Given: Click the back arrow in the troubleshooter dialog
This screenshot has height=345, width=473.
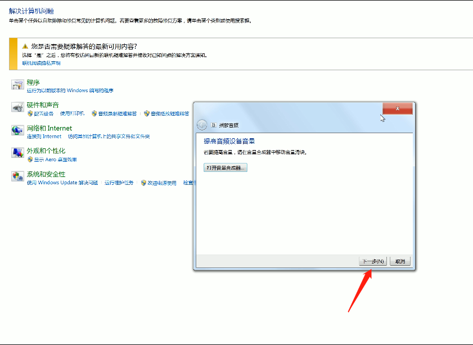Looking at the screenshot, I should (201, 124).
